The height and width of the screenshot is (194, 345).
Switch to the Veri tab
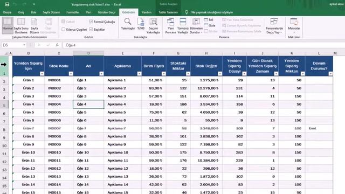[x=88, y=12]
